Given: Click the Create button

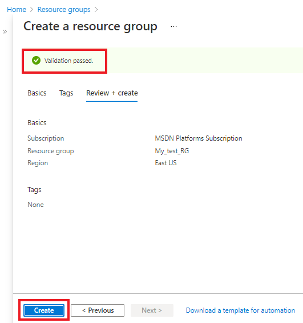Looking at the screenshot, I should tap(44, 310).
